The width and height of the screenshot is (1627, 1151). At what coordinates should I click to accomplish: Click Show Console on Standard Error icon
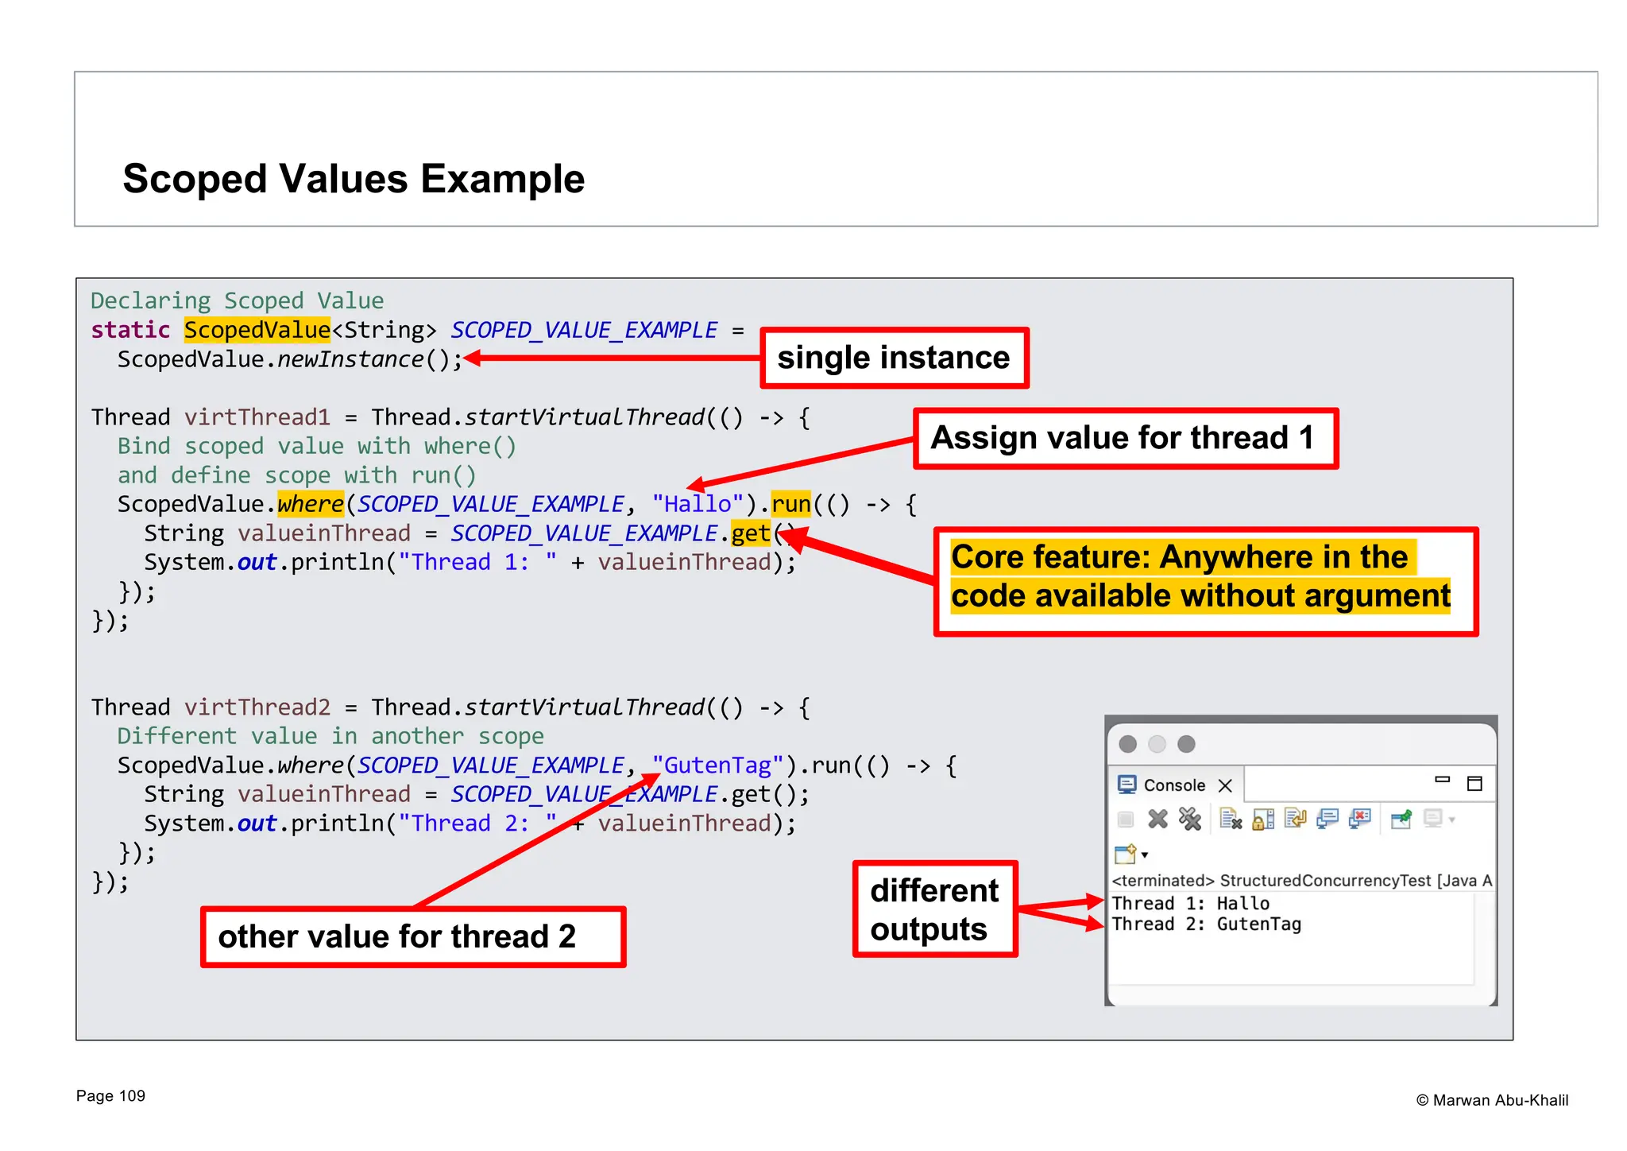tap(1360, 820)
